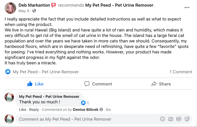Screen dimensions: 197x127
Task: Open the My Pet Peed page link in header
Action: [x=119, y=5]
